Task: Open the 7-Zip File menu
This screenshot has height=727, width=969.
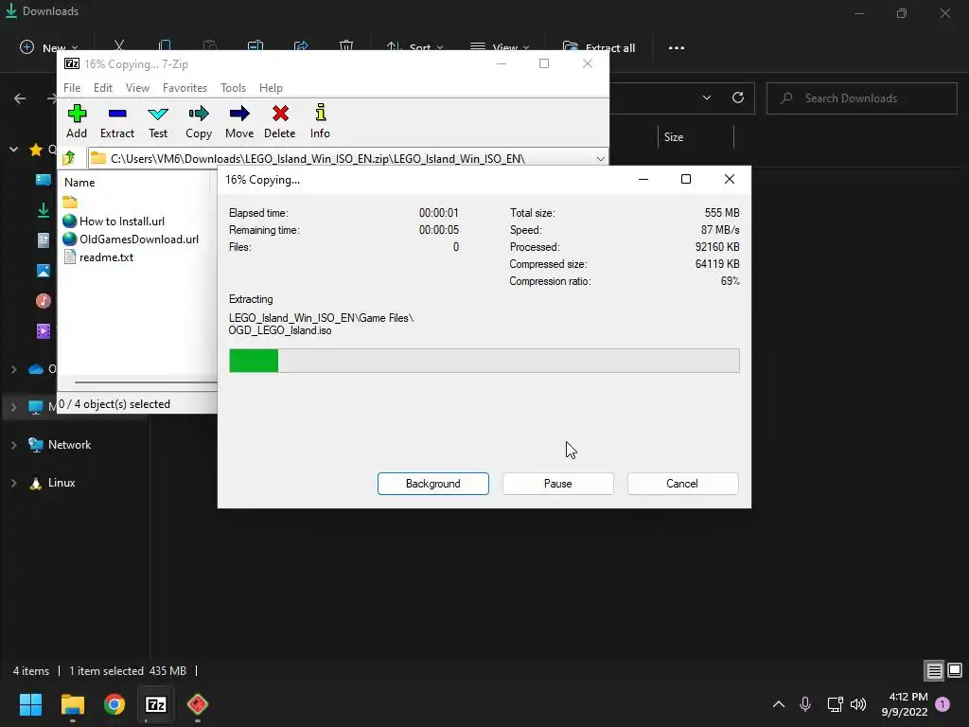Action: click(x=72, y=88)
